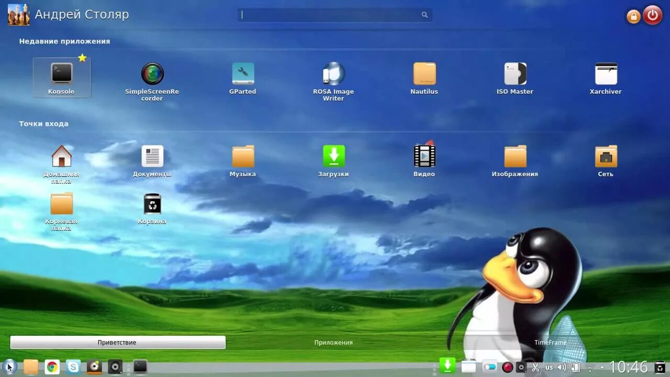Open the device notifier tray icon

point(576,368)
